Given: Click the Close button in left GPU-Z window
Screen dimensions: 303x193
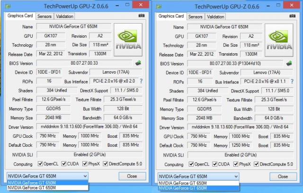Looking at the screenshot, I should pos(132,176).
